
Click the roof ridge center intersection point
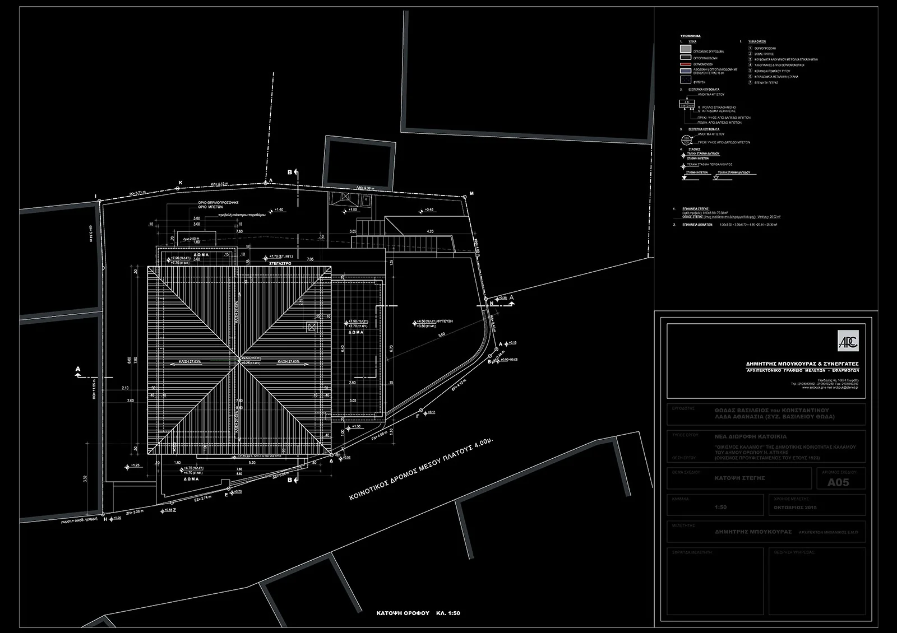(x=238, y=360)
